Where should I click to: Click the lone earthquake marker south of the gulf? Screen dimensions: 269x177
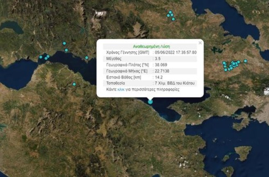pyautogui.click(x=74, y=84)
